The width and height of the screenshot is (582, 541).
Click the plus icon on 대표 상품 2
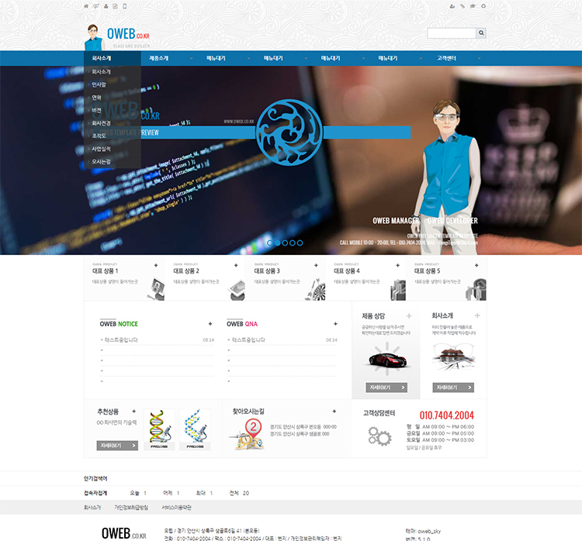[236, 266]
